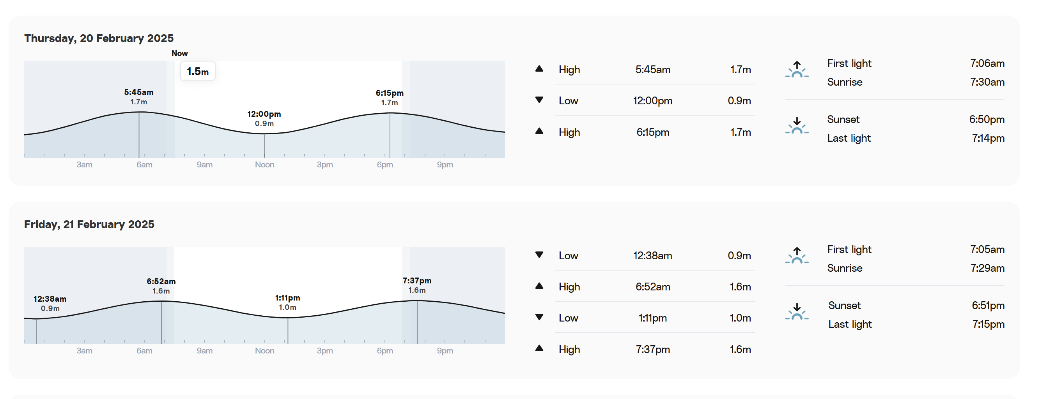The image size is (1047, 399).
Task: Click the up arrow beside Thursday 5:45am High
Action: [x=539, y=69]
